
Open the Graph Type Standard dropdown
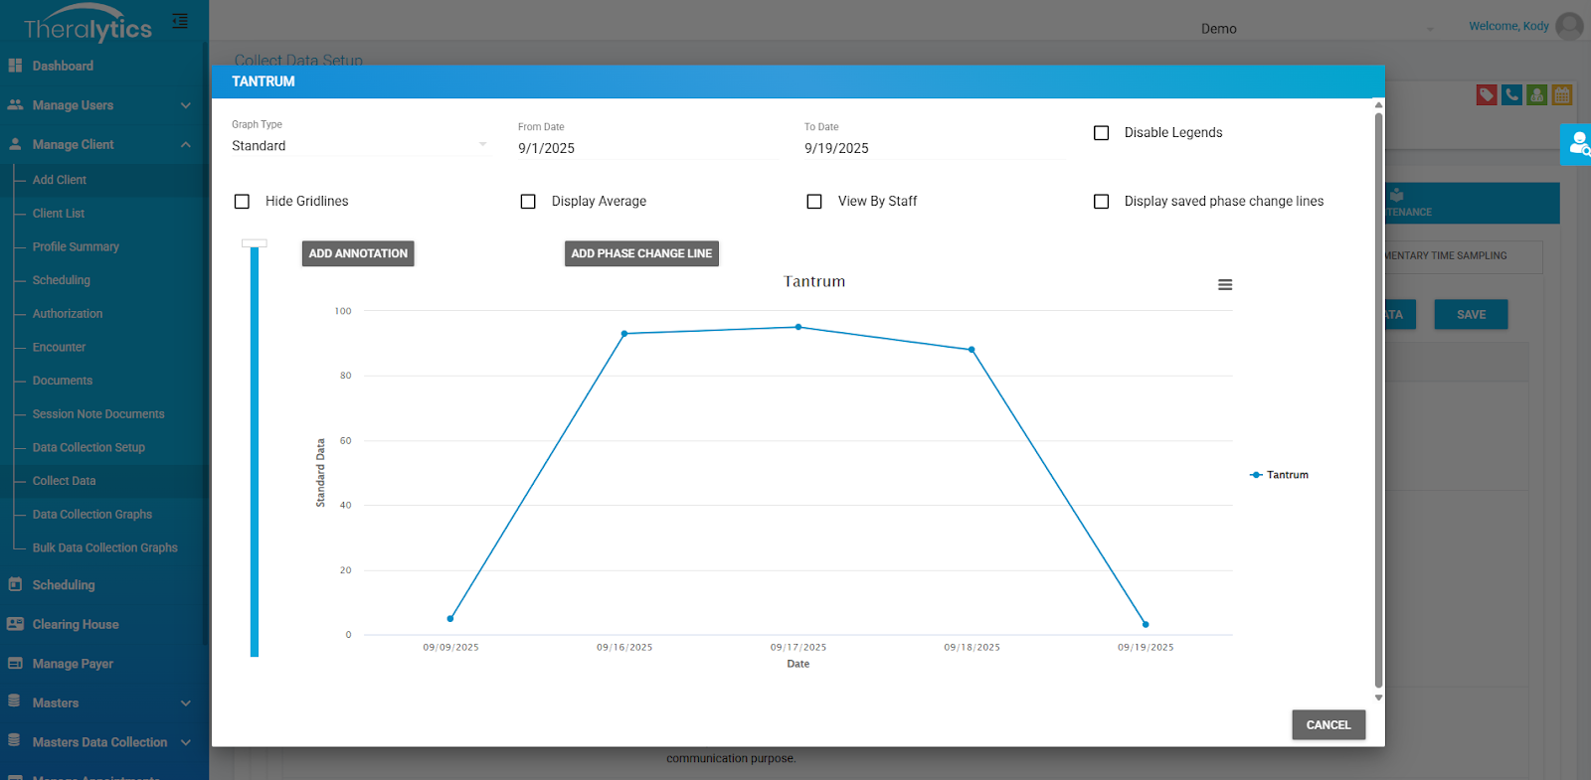click(361, 146)
